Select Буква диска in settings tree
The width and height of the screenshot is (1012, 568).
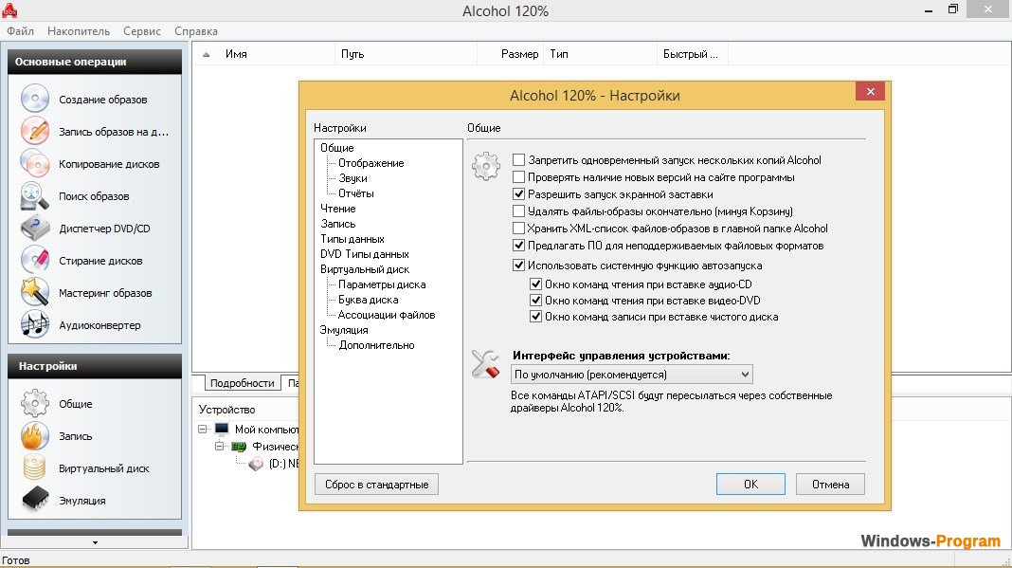click(x=368, y=300)
